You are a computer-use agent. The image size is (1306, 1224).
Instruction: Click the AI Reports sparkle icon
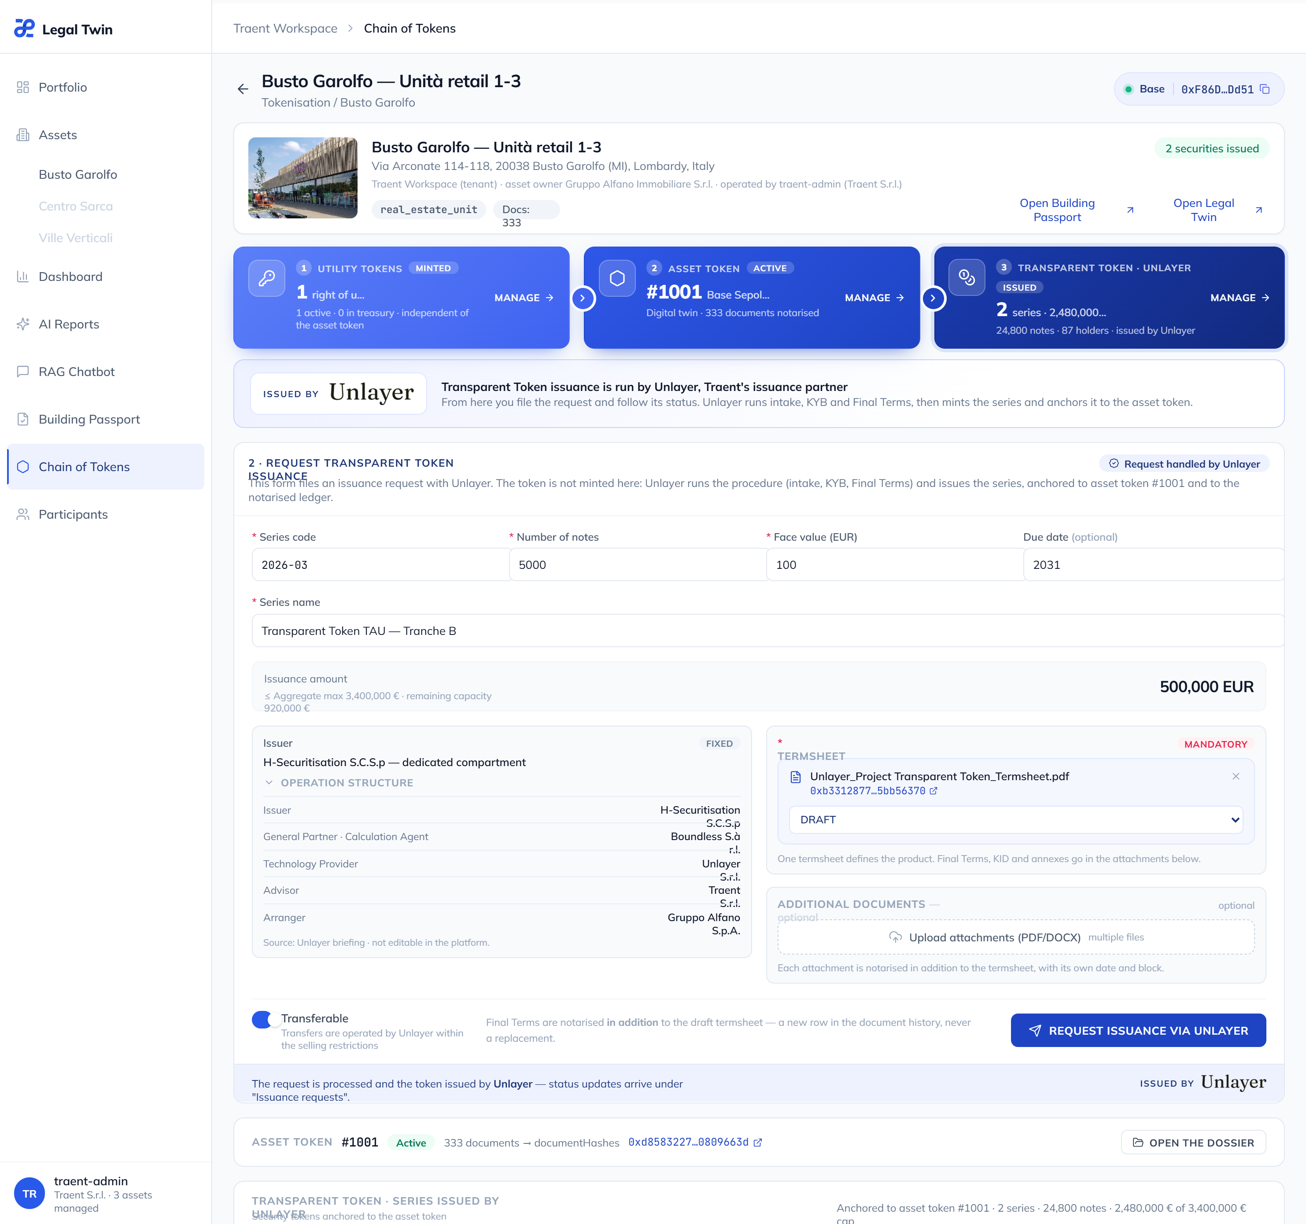[x=23, y=324]
